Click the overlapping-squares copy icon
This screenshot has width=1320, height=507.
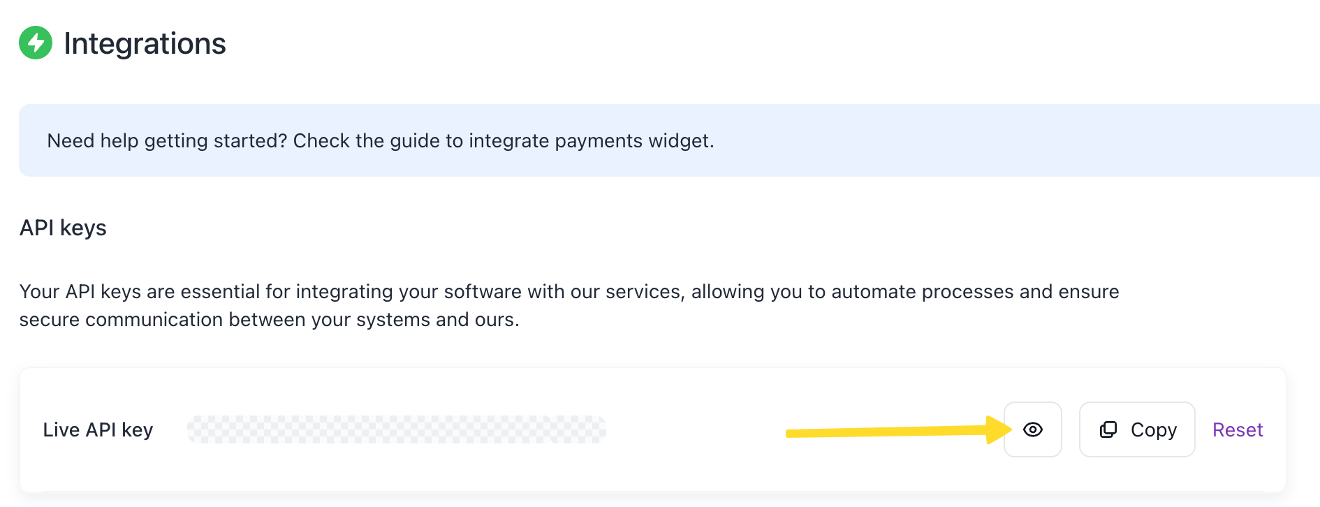[1108, 429]
